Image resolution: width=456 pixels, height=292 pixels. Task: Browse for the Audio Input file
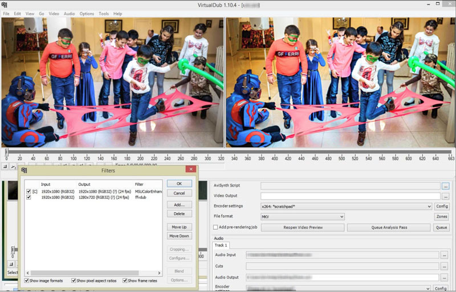(444, 255)
